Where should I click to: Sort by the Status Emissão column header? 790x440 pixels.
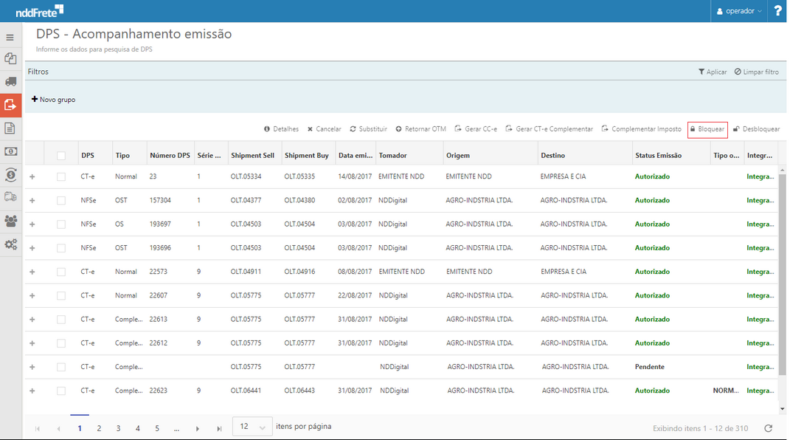pyautogui.click(x=658, y=156)
